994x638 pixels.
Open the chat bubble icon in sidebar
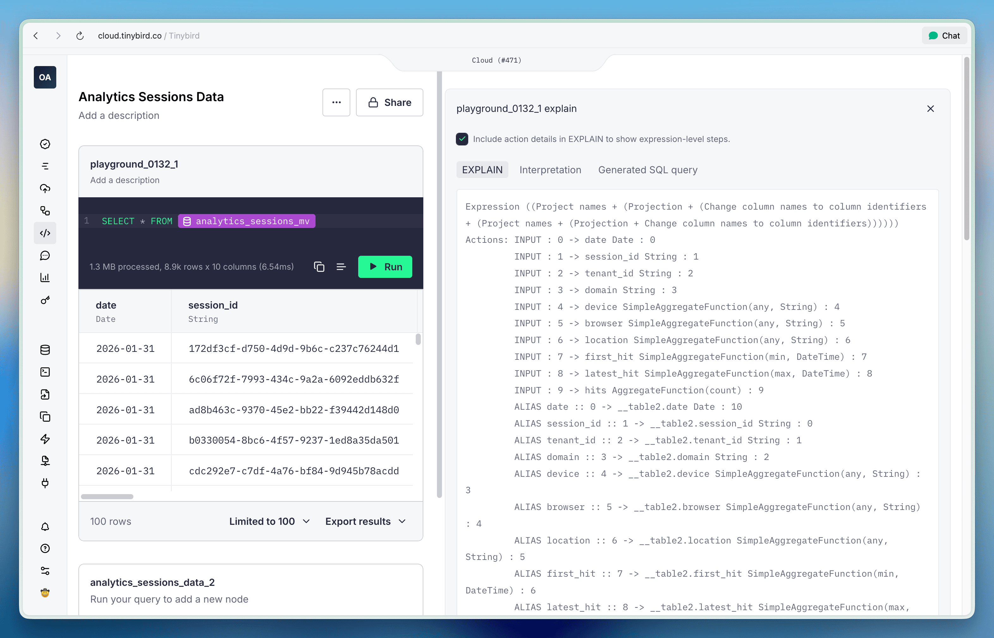pyautogui.click(x=45, y=256)
